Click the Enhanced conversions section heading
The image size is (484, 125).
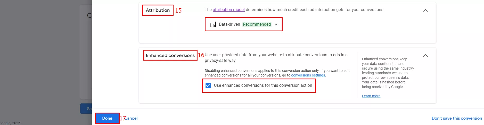pos(170,55)
